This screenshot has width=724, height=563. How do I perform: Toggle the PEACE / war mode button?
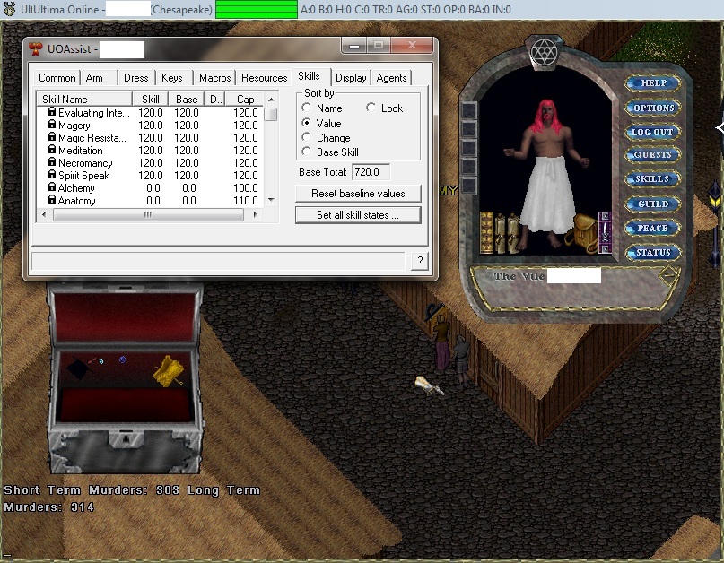pyautogui.click(x=652, y=228)
